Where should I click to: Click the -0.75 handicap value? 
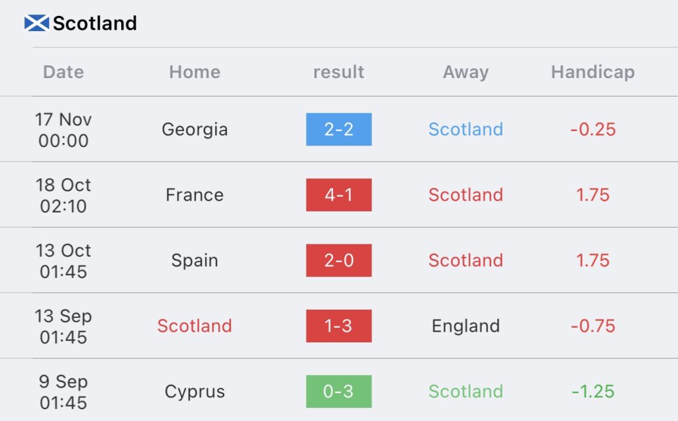click(593, 326)
